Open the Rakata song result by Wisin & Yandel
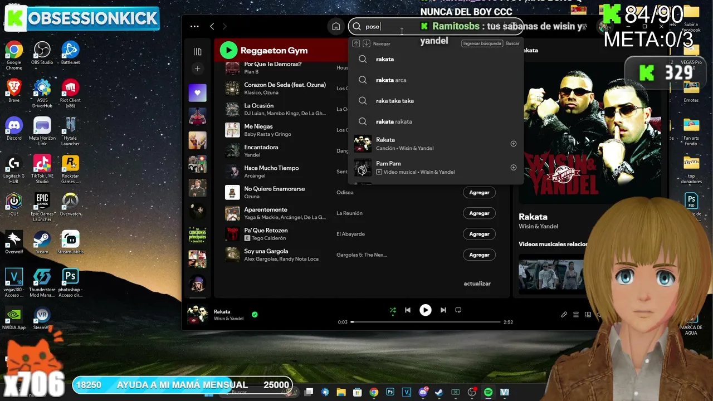Image resolution: width=713 pixels, height=401 pixels. click(x=436, y=144)
